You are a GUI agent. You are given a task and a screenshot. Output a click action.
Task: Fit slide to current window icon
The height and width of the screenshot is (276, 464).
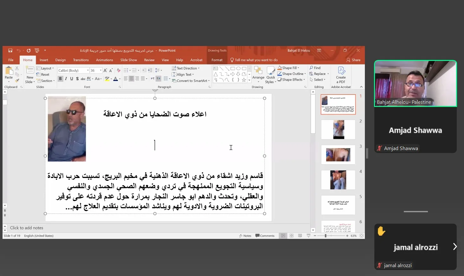[x=361, y=236]
